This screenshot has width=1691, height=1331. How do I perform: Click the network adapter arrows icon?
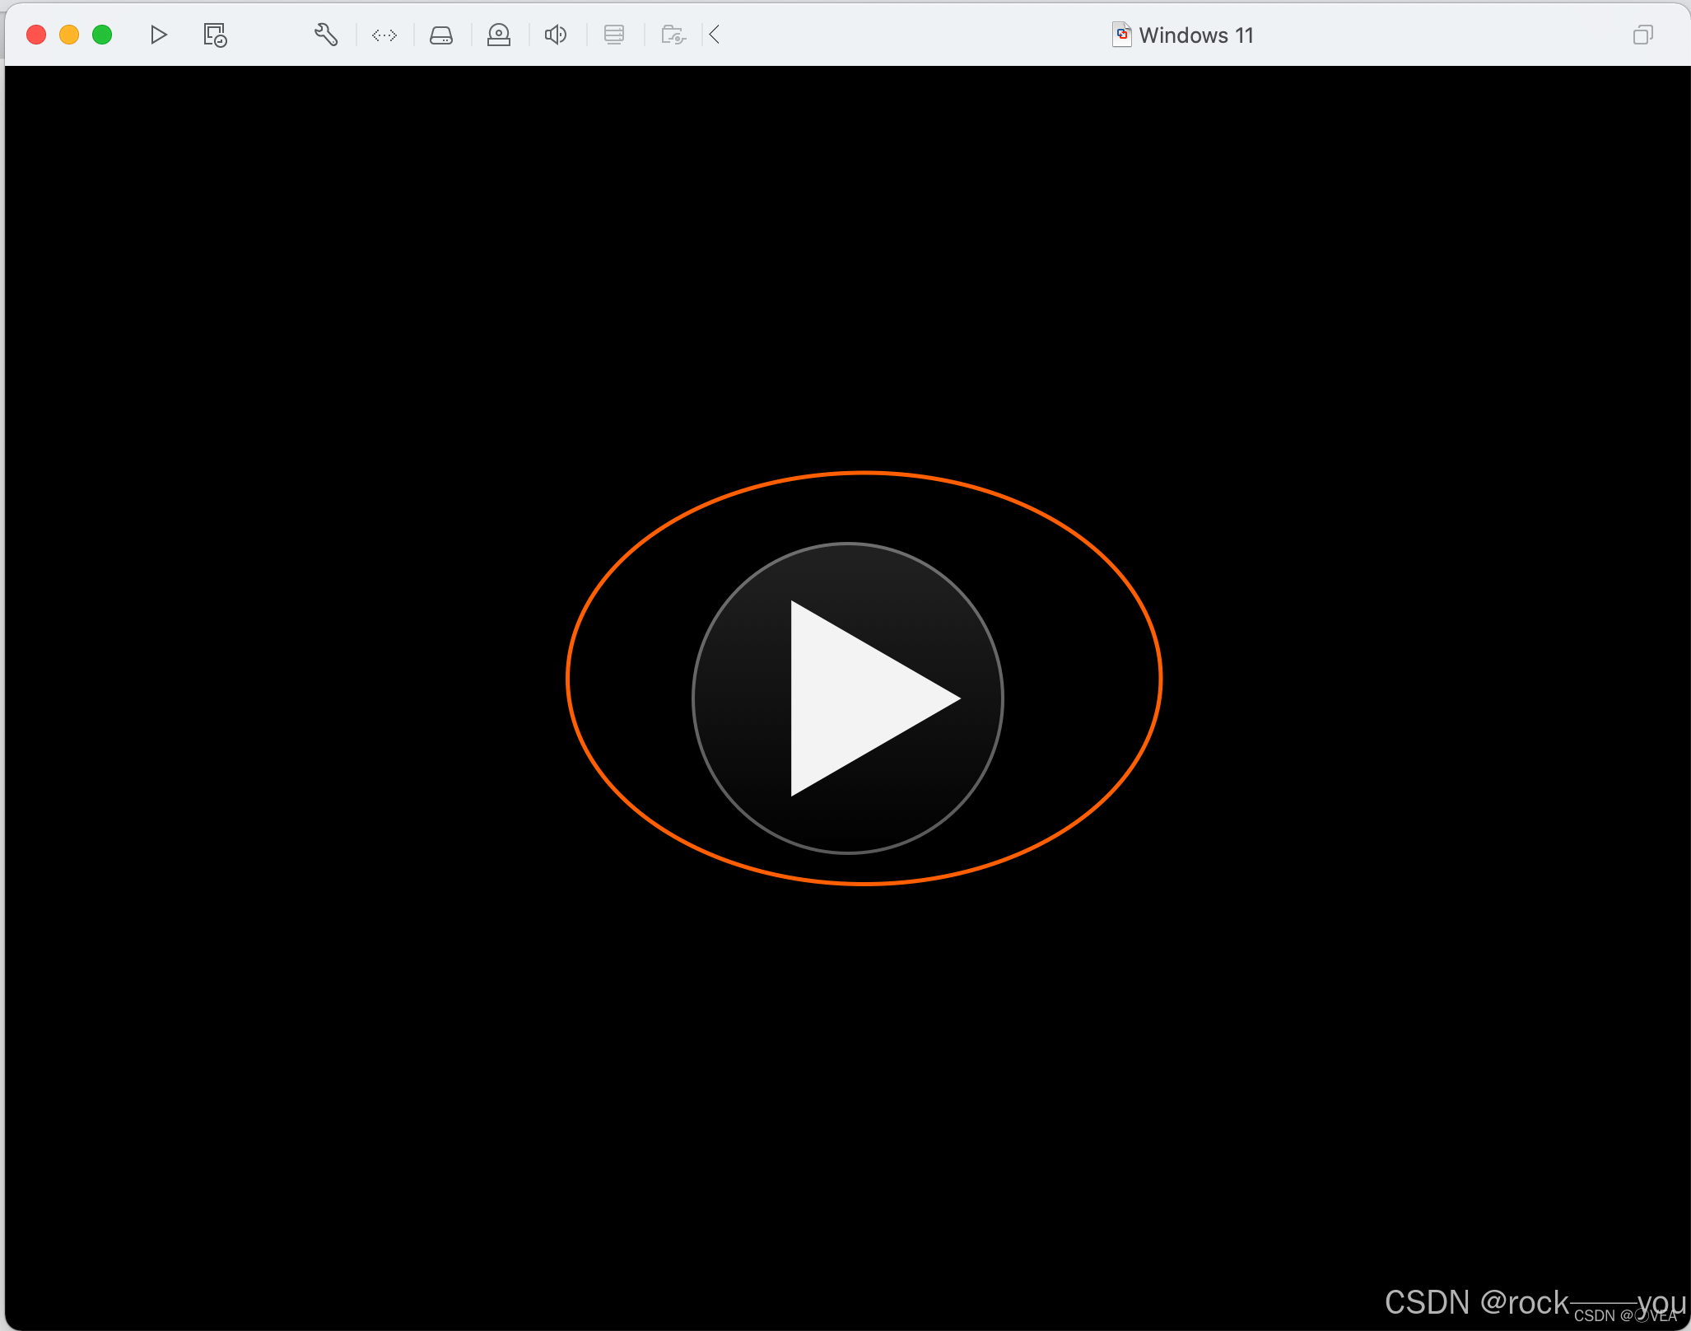(x=384, y=35)
